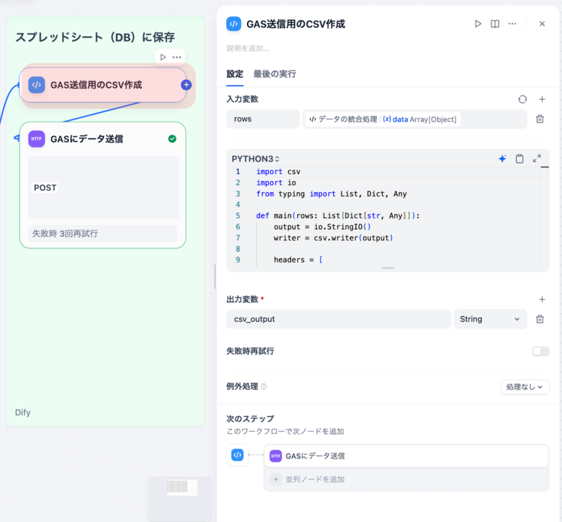The width and height of the screenshot is (562, 522).
Task: Delete the csv_output variable using the trash icon
Action: click(540, 319)
